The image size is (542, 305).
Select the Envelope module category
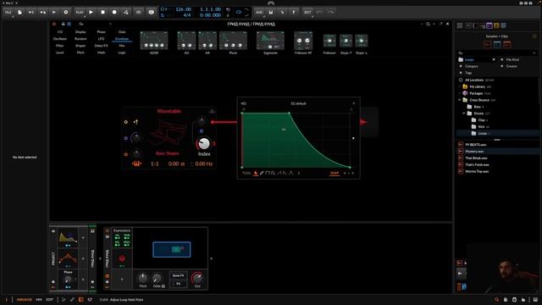click(x=122, y=39)
